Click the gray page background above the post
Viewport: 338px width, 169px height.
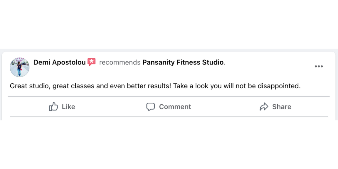(x=169, y=50)
